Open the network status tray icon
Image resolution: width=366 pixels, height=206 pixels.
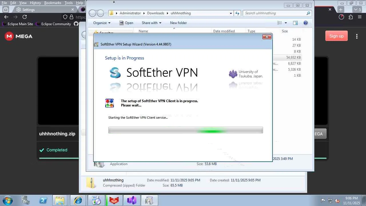click(x=330, y=201)
